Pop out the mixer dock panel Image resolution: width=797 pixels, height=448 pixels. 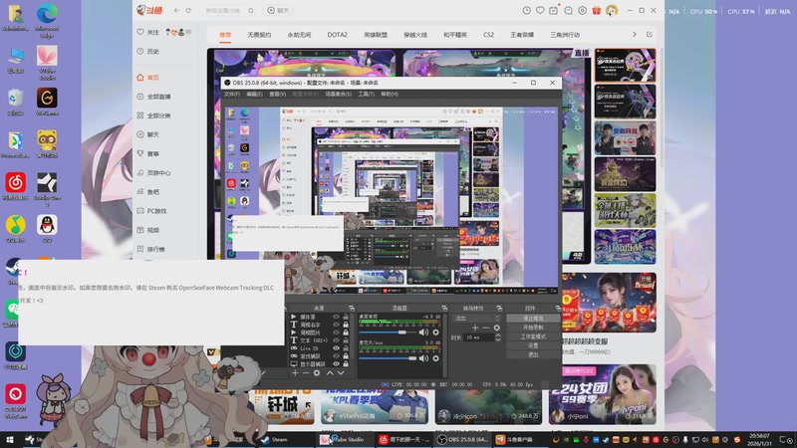[444, 309]
